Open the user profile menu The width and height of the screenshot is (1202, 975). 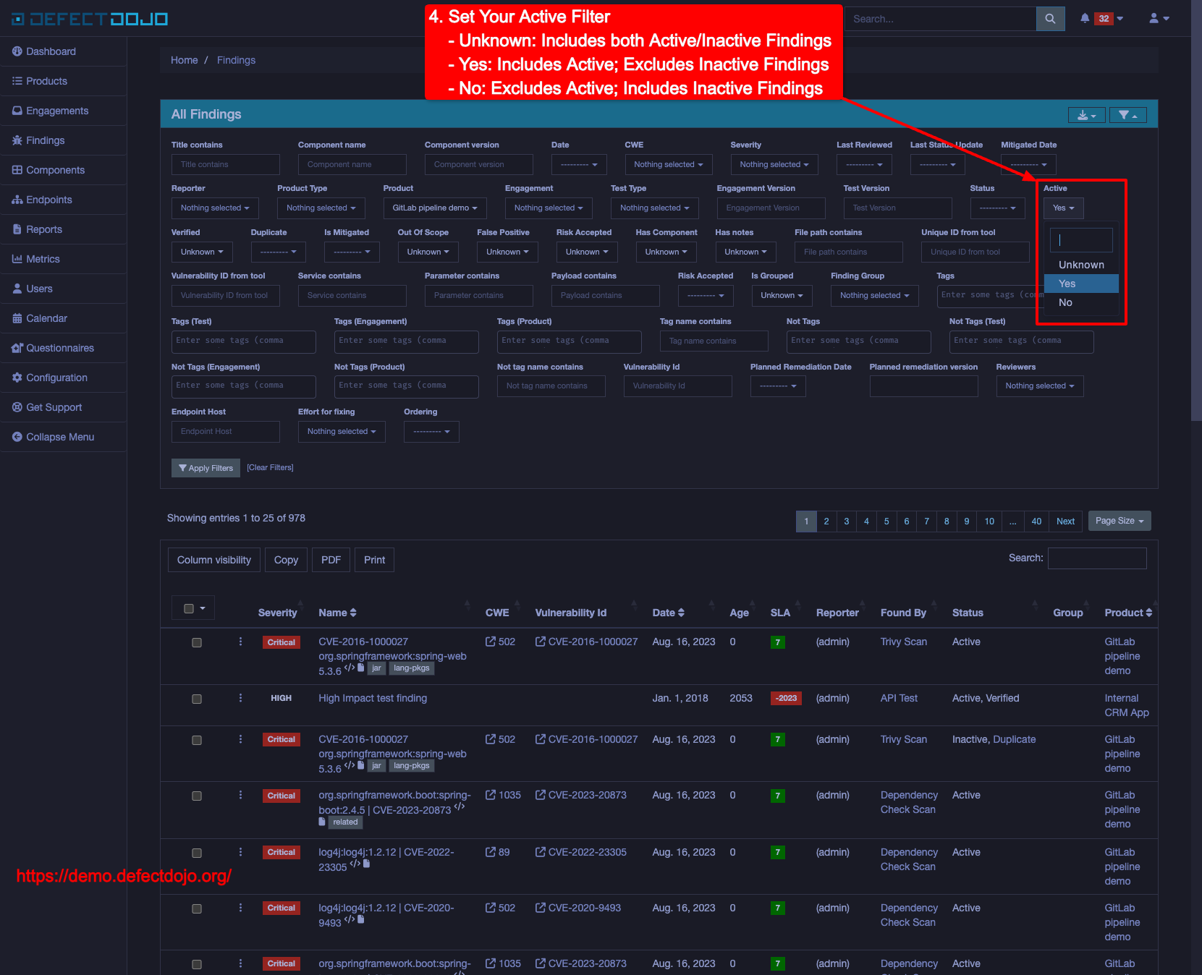(1159, 19)
